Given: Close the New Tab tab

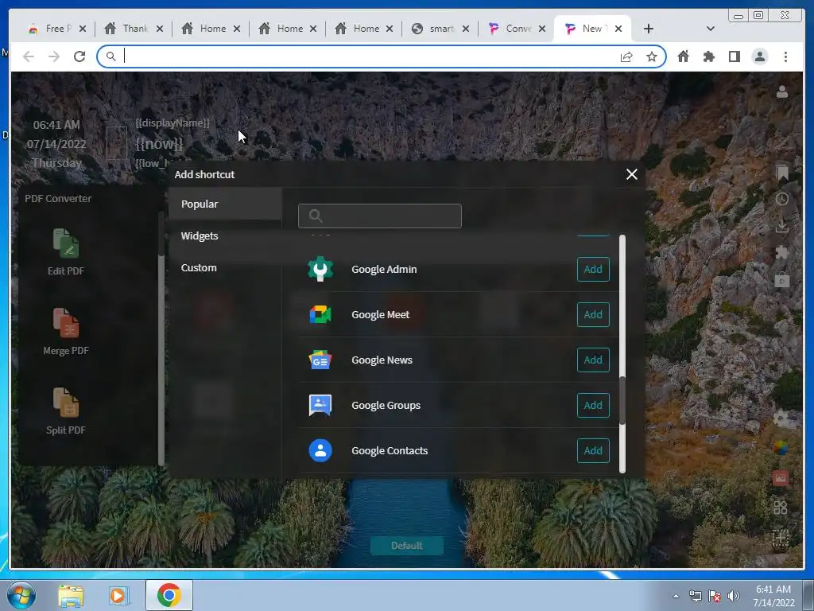Looking at the screenshot, I should click(618, 29).
